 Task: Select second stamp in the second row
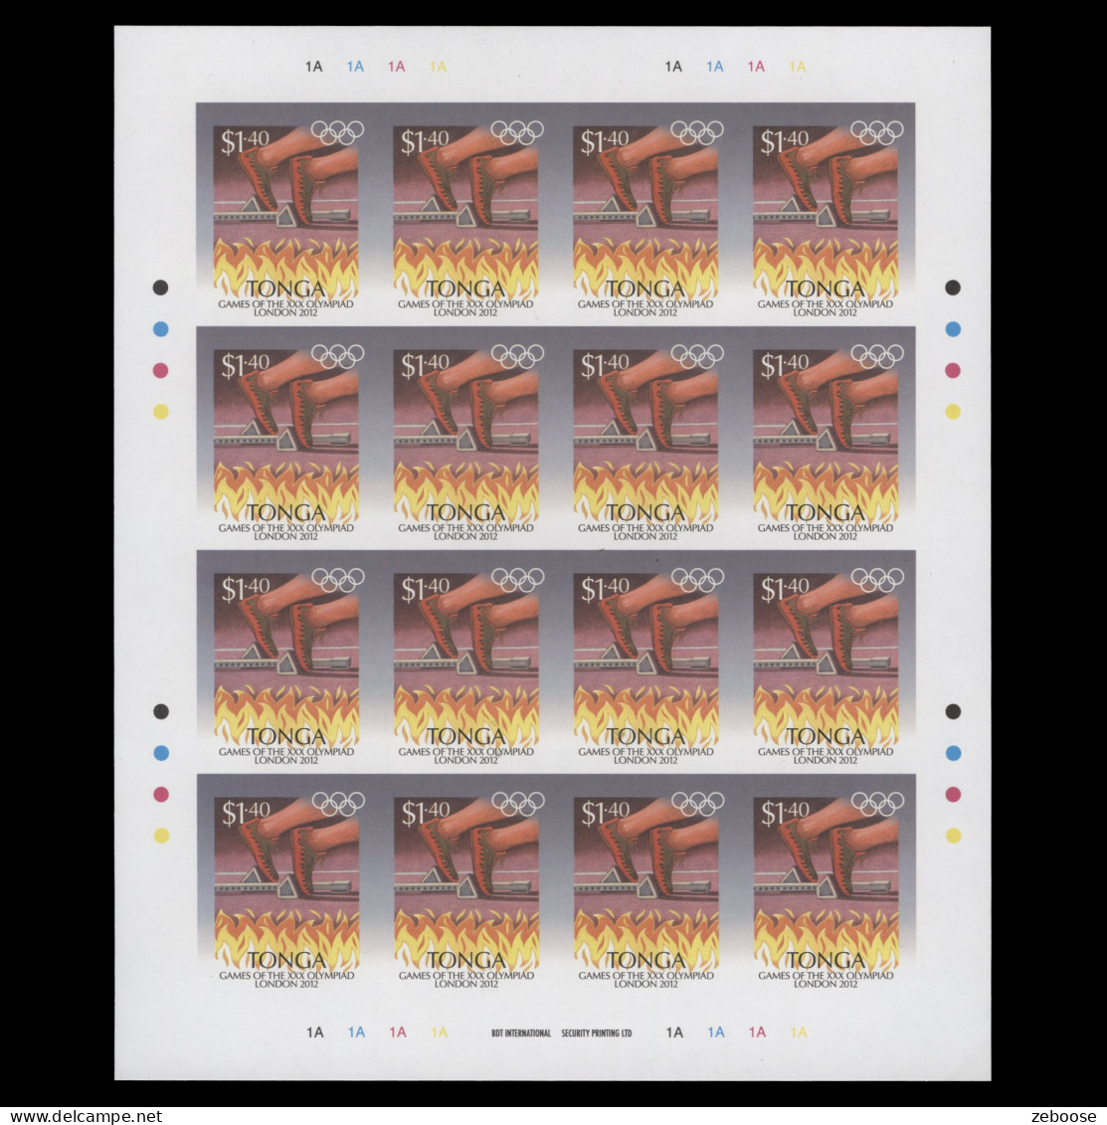point(465,438)
